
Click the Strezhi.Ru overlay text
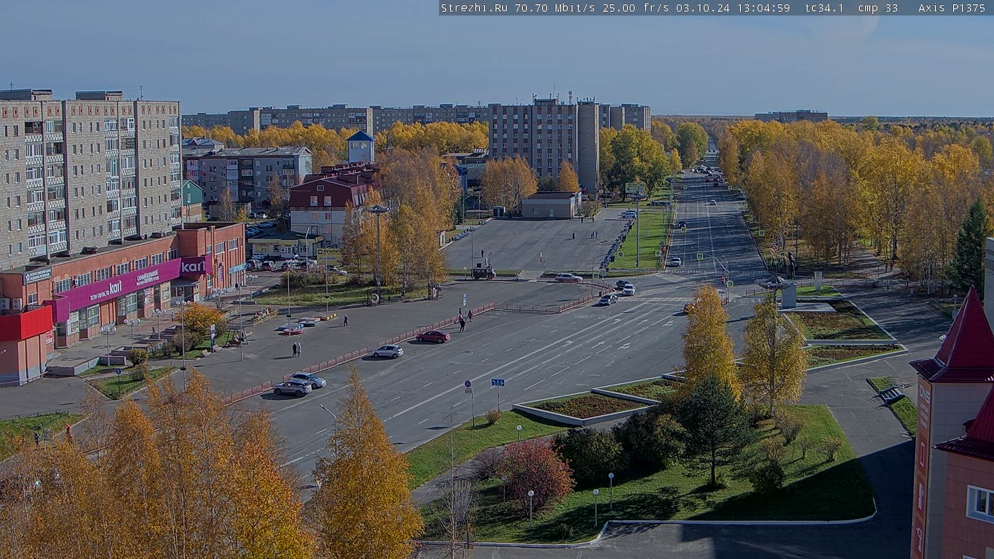point(474,8)
